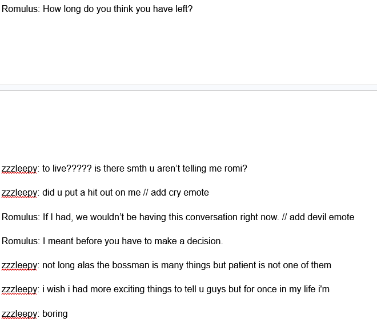377x326 pixels.
Task: Click the underlined zzzleepy before "did u put"
Action: coord(19,193)
